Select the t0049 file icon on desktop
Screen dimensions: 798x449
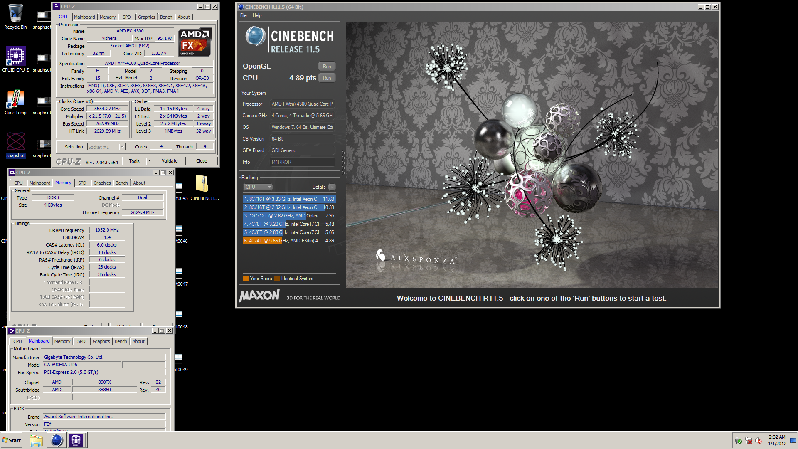tap(180, 363)
